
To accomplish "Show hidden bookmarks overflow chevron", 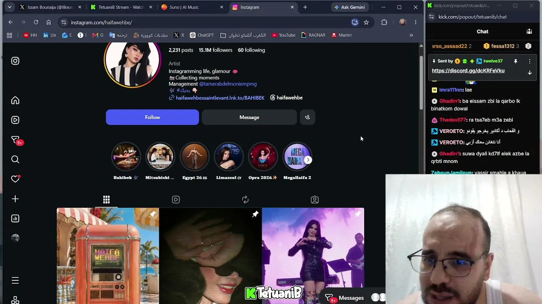I will 411,35.
